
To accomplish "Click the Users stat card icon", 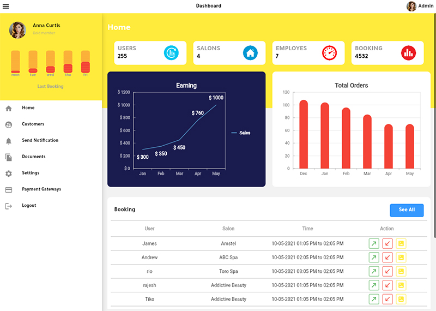I will click(171, 52).
